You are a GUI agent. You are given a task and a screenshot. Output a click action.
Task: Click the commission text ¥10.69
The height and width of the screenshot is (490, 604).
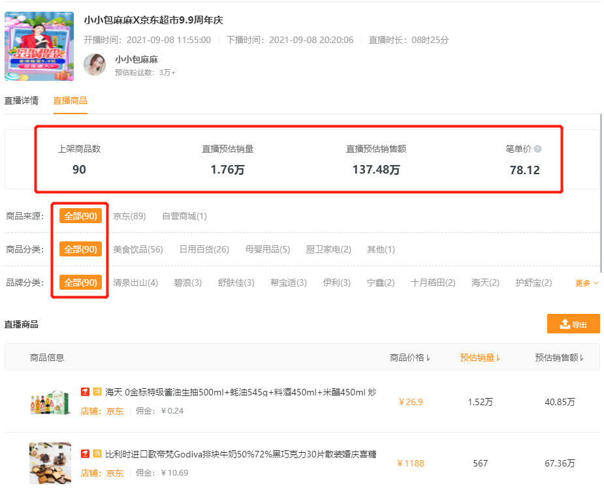[x=174, y=473]
